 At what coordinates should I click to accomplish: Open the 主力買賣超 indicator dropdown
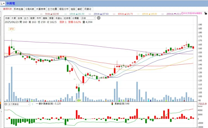pyautogui.click(x=19, y=104)
